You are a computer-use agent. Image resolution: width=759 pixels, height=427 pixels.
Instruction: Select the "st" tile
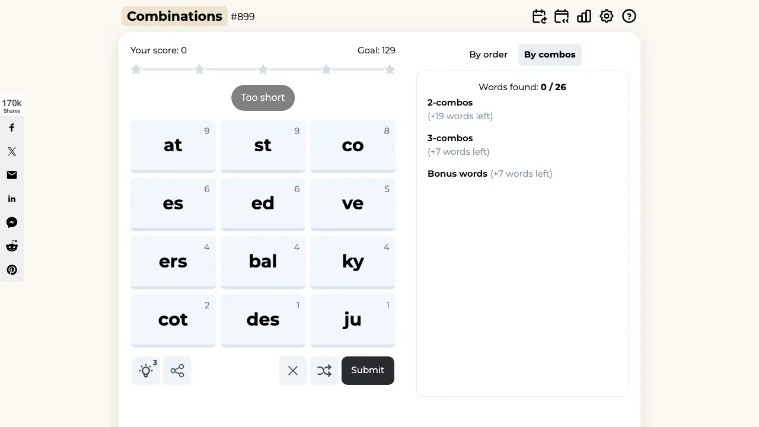[263, 146]
